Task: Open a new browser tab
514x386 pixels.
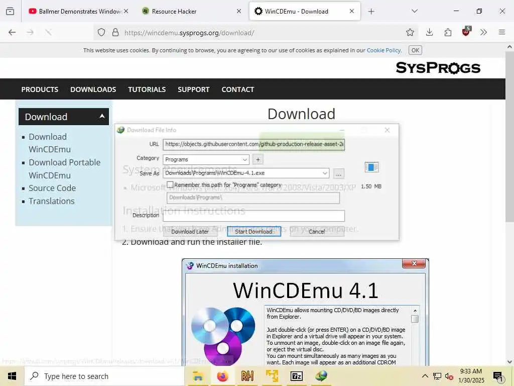Action: 371,12
